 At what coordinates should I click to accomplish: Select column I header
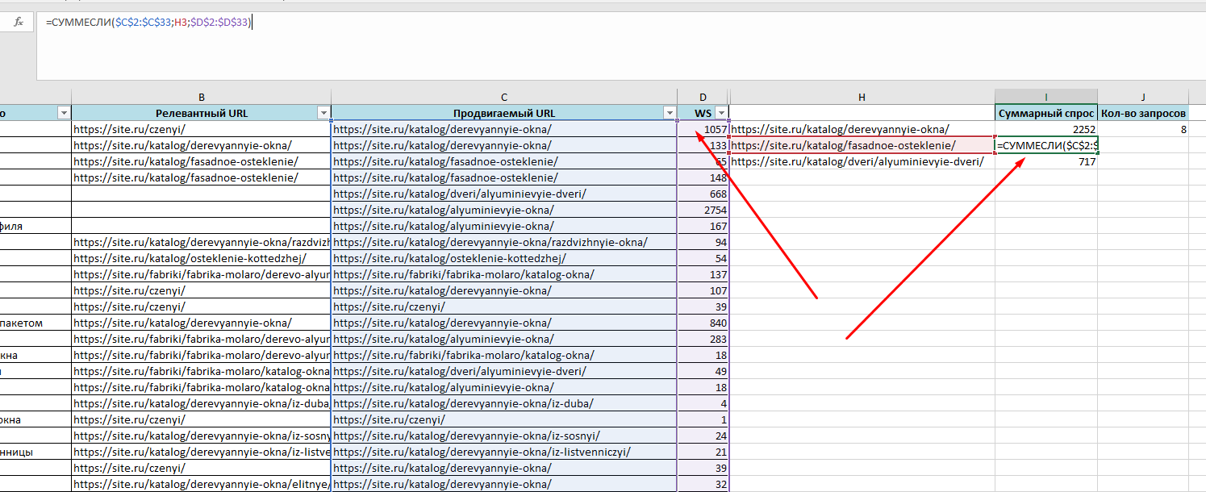pyautogui.click(x=1046, y=97)
